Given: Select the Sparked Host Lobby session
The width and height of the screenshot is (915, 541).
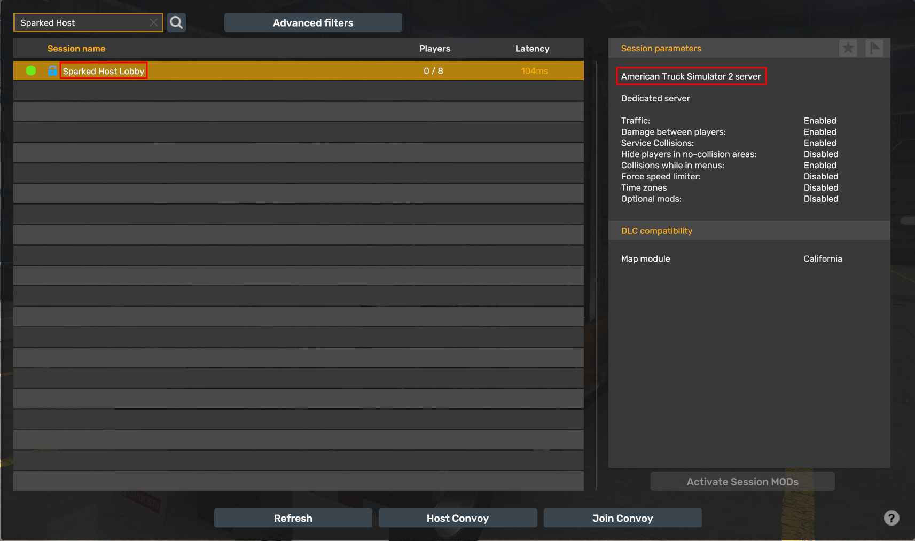Looking at the screenshot, I should [104, 71].
